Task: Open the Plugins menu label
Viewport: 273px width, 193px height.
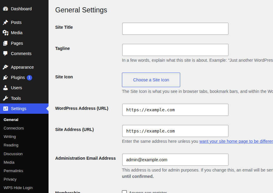Action: 18,77
